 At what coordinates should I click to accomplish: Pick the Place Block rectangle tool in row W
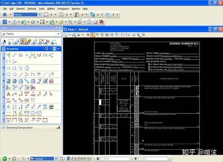click(x=8, y=68)
